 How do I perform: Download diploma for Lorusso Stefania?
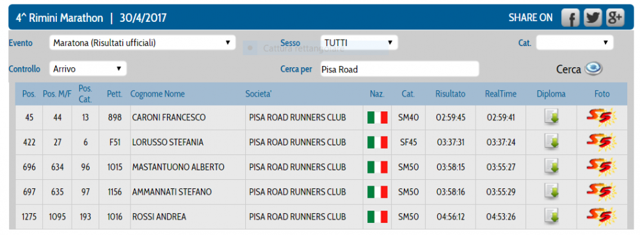click(x=552, y=142)
